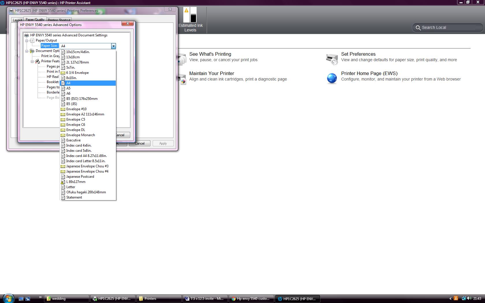Click the Printer Home Page globe icon
This screenshot has width=485, height=303.
(x=332, y=78)
